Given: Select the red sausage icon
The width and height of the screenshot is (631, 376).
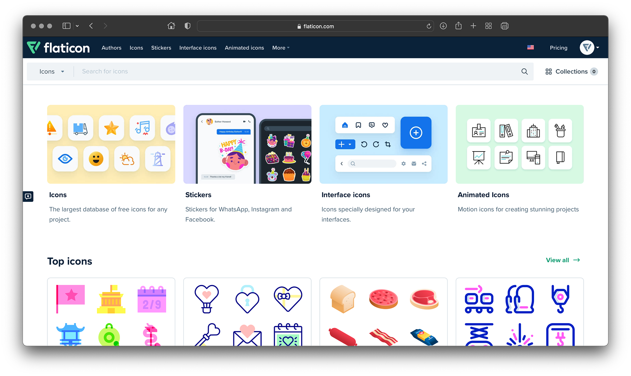Looking at the screenshot, I should click(x=343, y=337).
